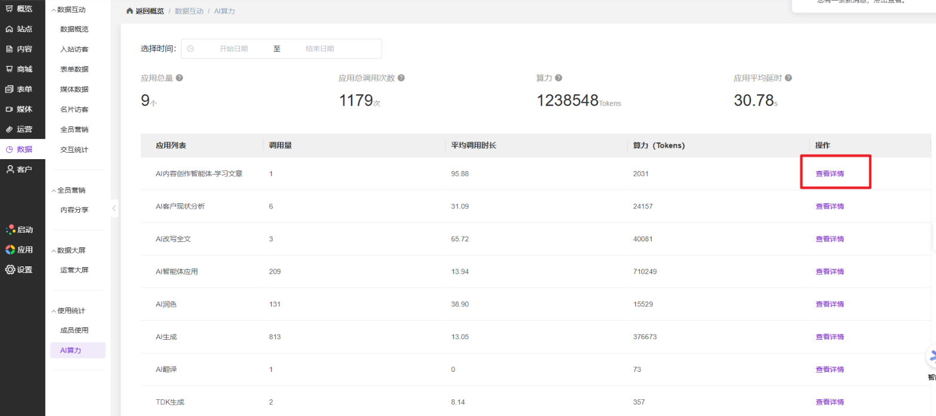
Task: Click the 商城 shopping cart icon
Action: tap(9, 69)
